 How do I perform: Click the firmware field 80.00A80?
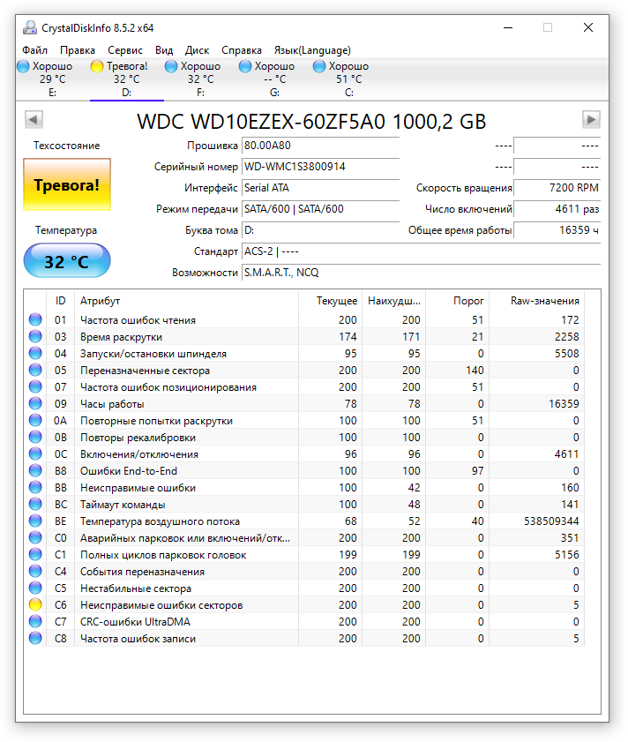coord(320,146)
